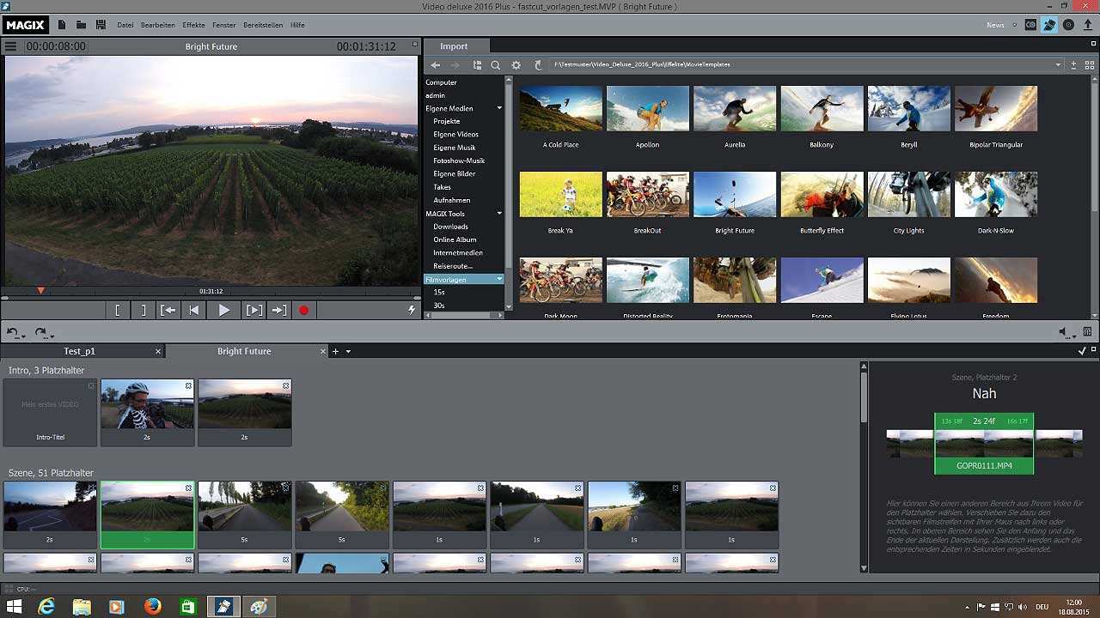Open the Effekte menu

(x=193, y=25)
